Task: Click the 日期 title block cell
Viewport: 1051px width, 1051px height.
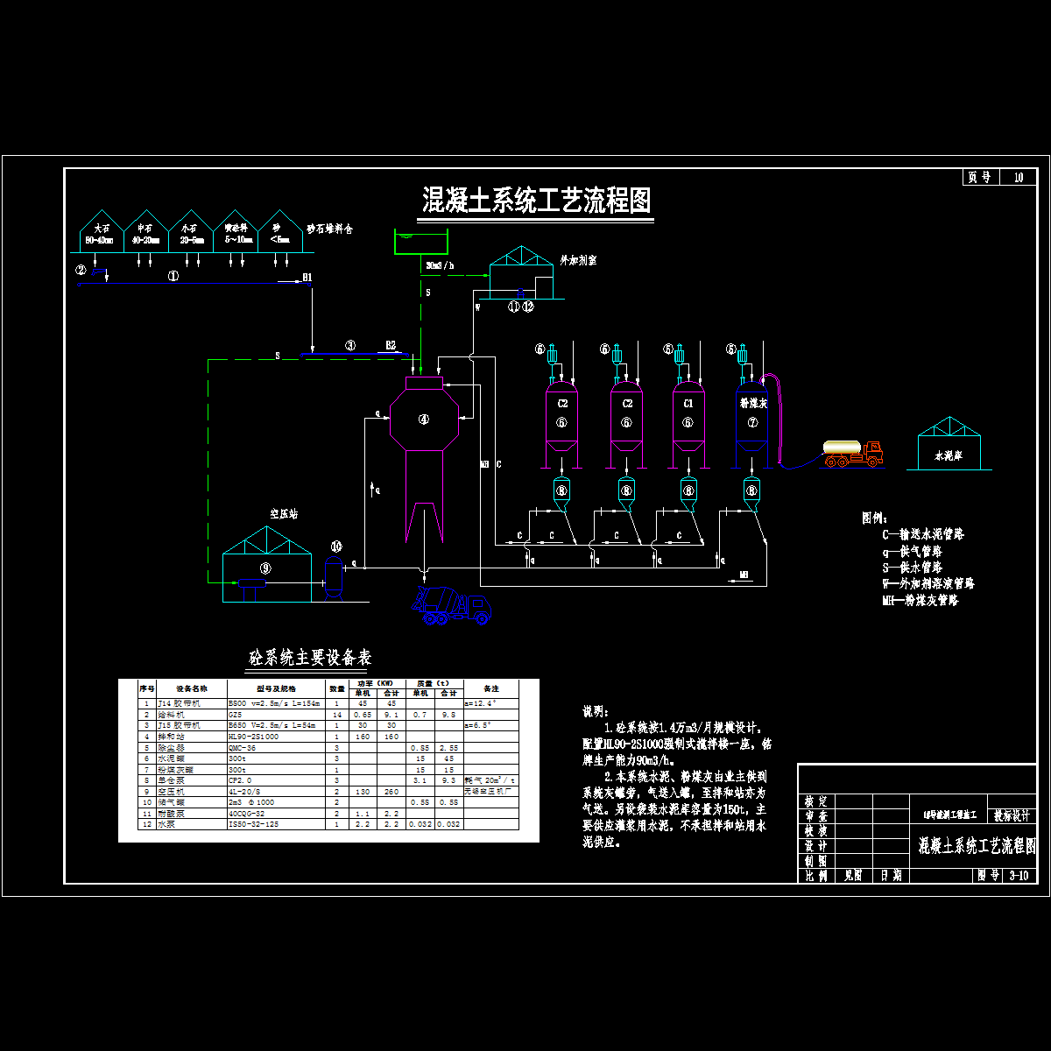Action: (892, 875)
